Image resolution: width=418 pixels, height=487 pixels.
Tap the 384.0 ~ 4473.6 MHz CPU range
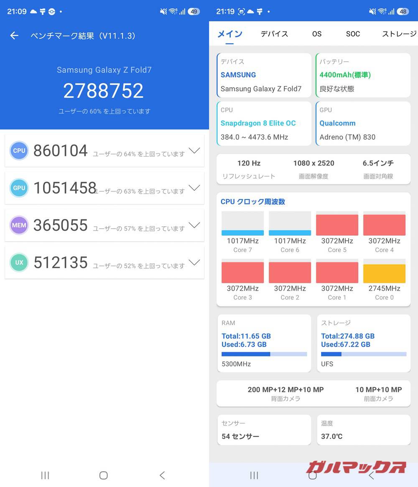[254, 137]
